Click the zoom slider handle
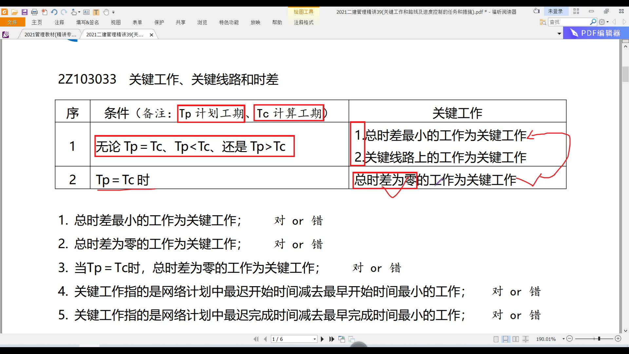629x354 pixels. (x=599, y=339)
